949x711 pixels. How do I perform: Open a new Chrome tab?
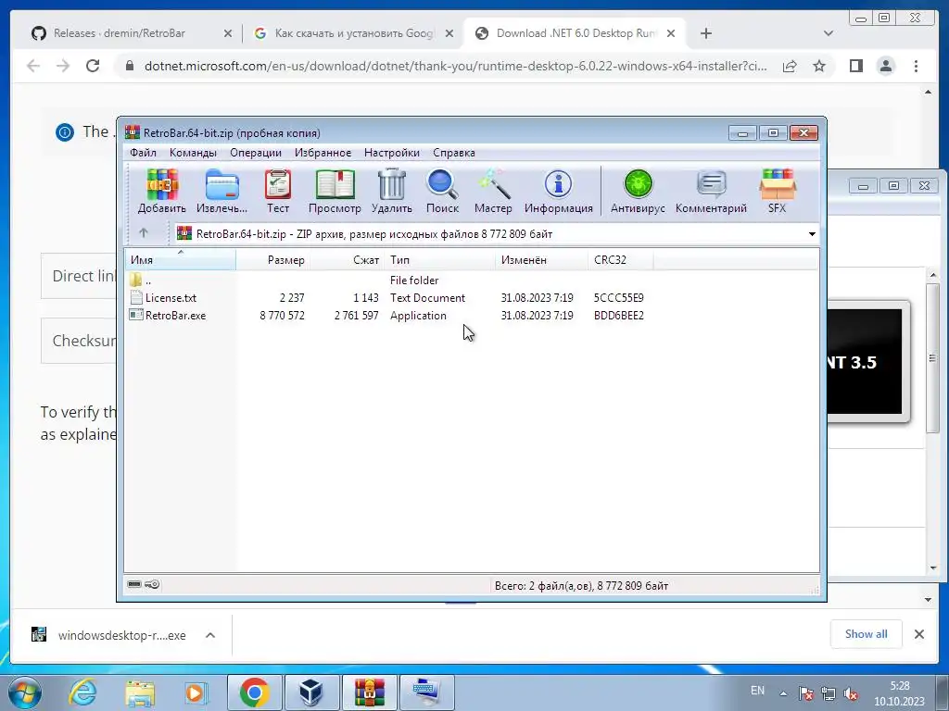705,33
